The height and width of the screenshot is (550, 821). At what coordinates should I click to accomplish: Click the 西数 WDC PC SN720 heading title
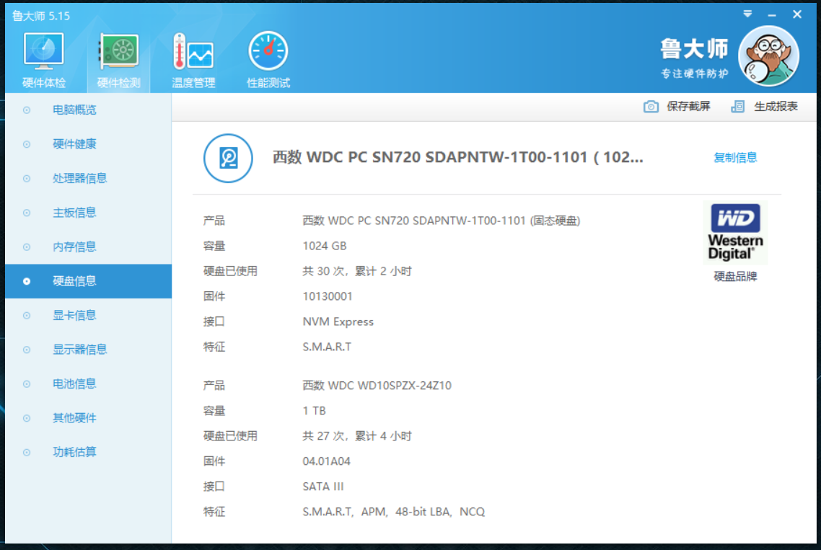(x=457, y=157)
